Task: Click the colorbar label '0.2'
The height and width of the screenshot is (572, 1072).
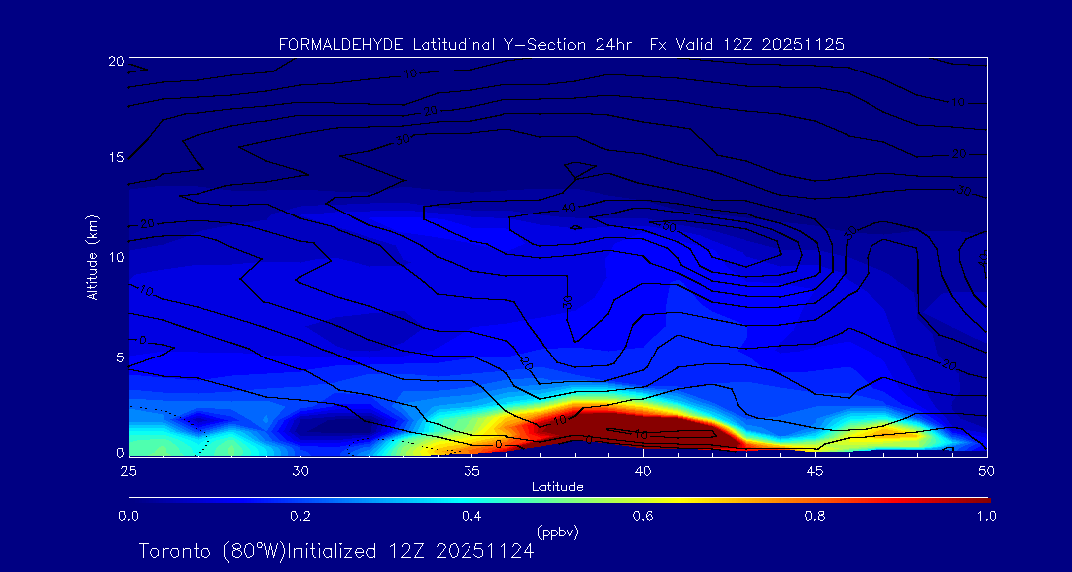Action: [300, 516]
